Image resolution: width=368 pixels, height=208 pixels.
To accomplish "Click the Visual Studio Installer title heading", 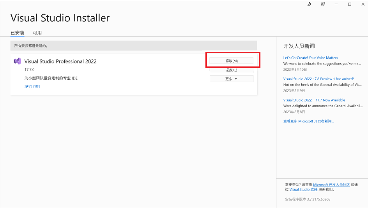I will click(x=60, y=18).
